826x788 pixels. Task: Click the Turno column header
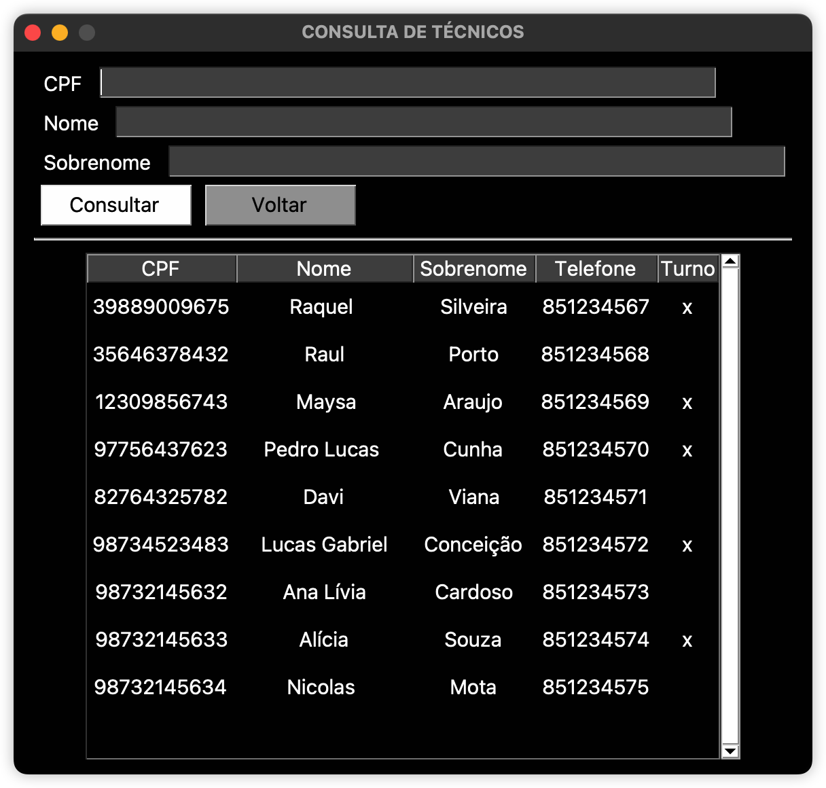point(688,268)
